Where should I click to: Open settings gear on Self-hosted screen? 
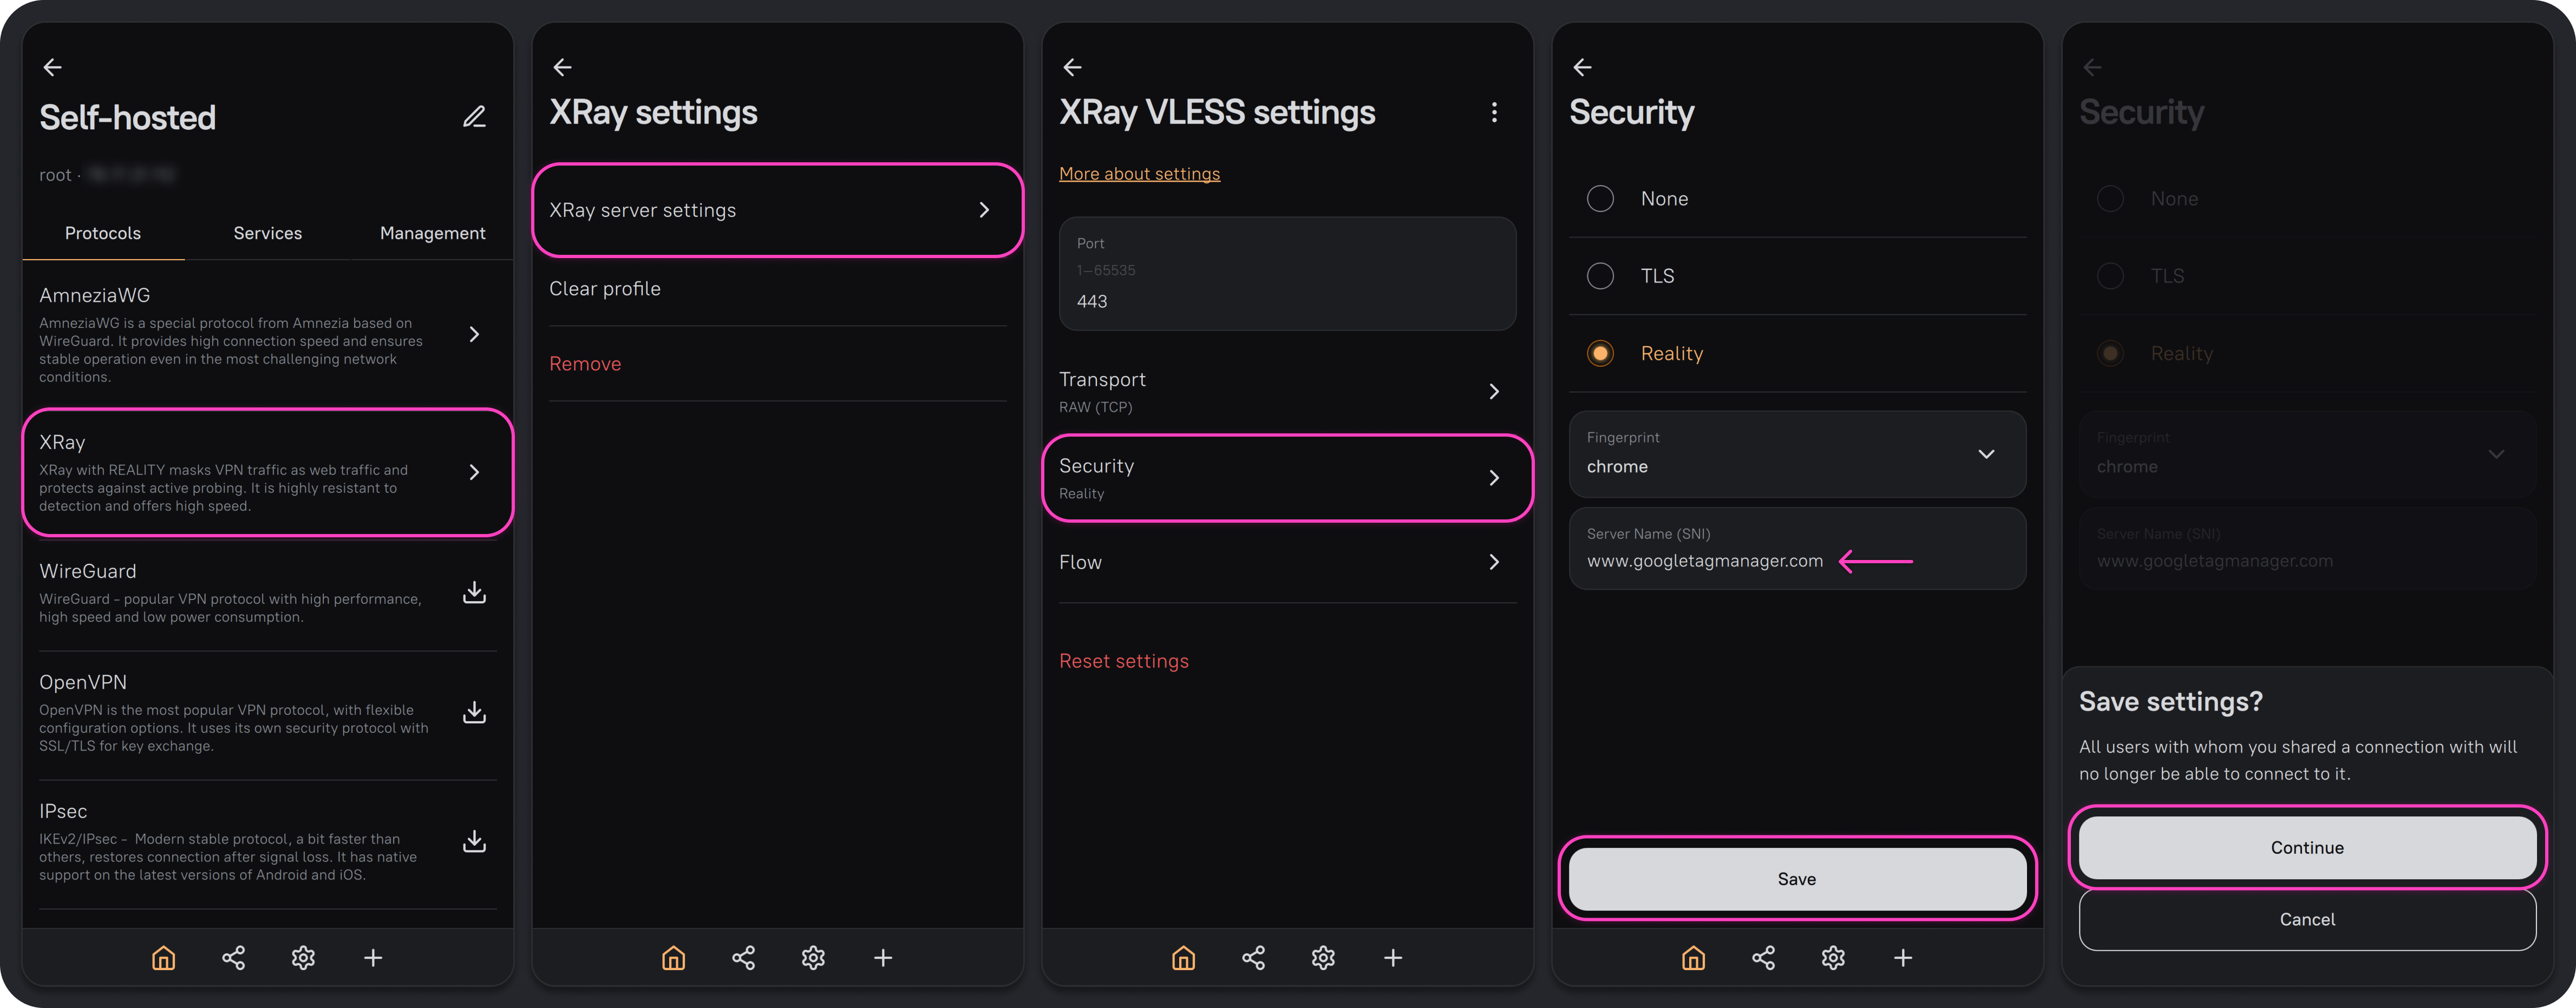pyautogui.click(x=303, y=958)
